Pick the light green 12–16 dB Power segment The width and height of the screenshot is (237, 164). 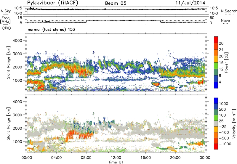(x=216, y=66)
